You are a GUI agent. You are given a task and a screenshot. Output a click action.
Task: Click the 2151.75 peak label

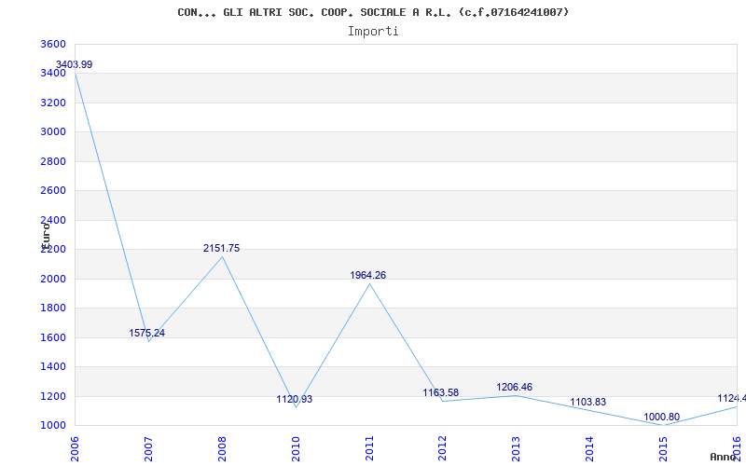tap(221, 248)
